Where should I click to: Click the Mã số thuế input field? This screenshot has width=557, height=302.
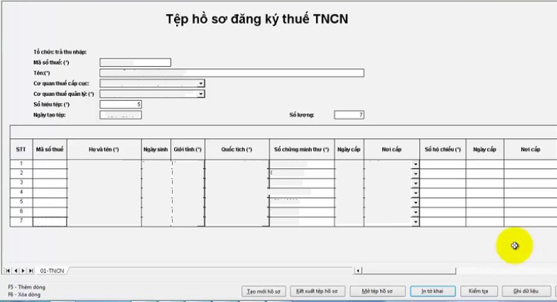[135, 63]
